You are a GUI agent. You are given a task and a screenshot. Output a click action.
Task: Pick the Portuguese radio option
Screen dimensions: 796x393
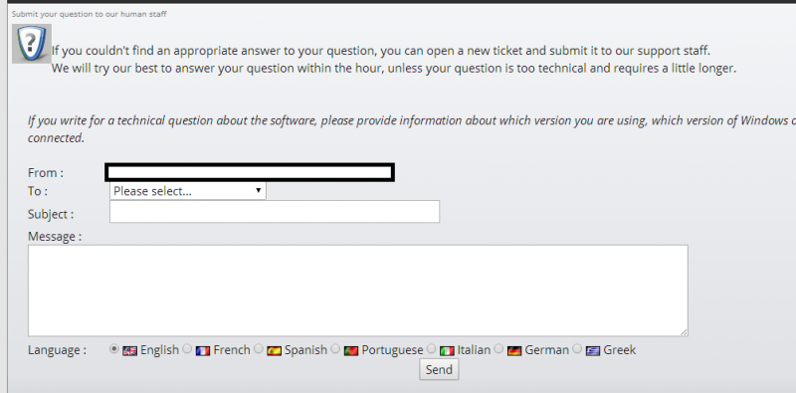[x=335, y=349]
